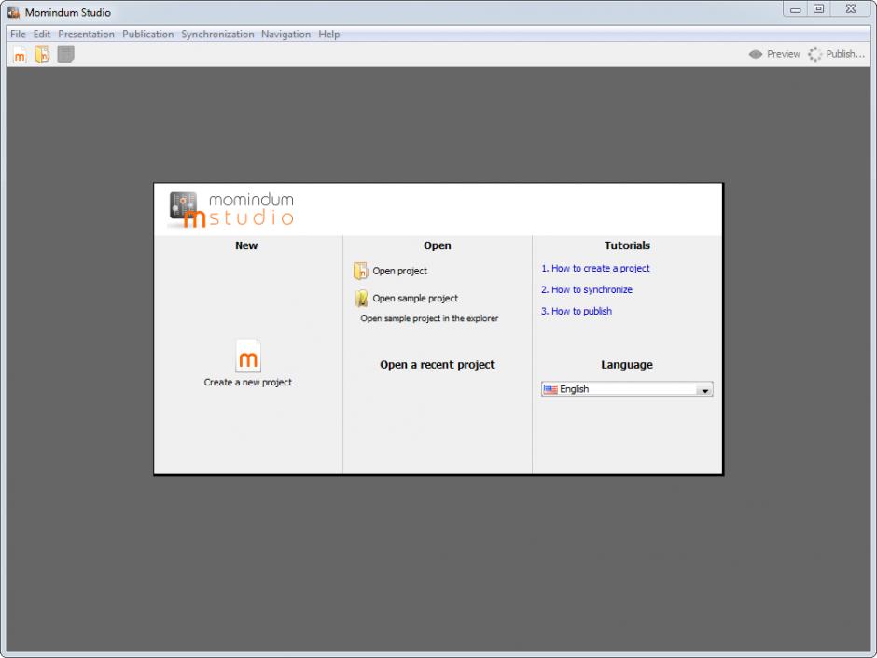Click the Create a new project label

(x=248, y=382)
